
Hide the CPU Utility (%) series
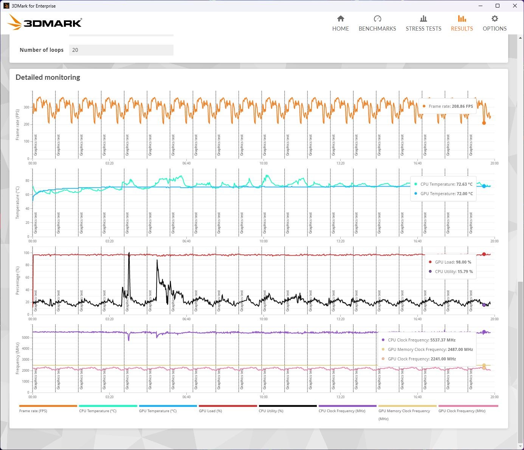pyautogui.click(x=271, y=411)
